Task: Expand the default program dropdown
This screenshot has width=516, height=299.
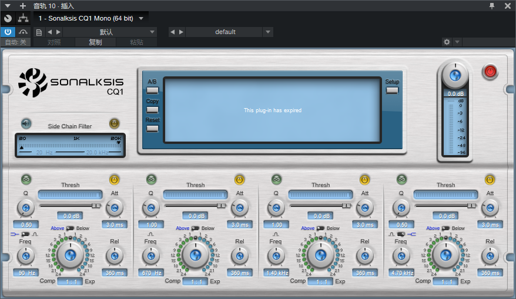Action: click(x=268, y=32)
